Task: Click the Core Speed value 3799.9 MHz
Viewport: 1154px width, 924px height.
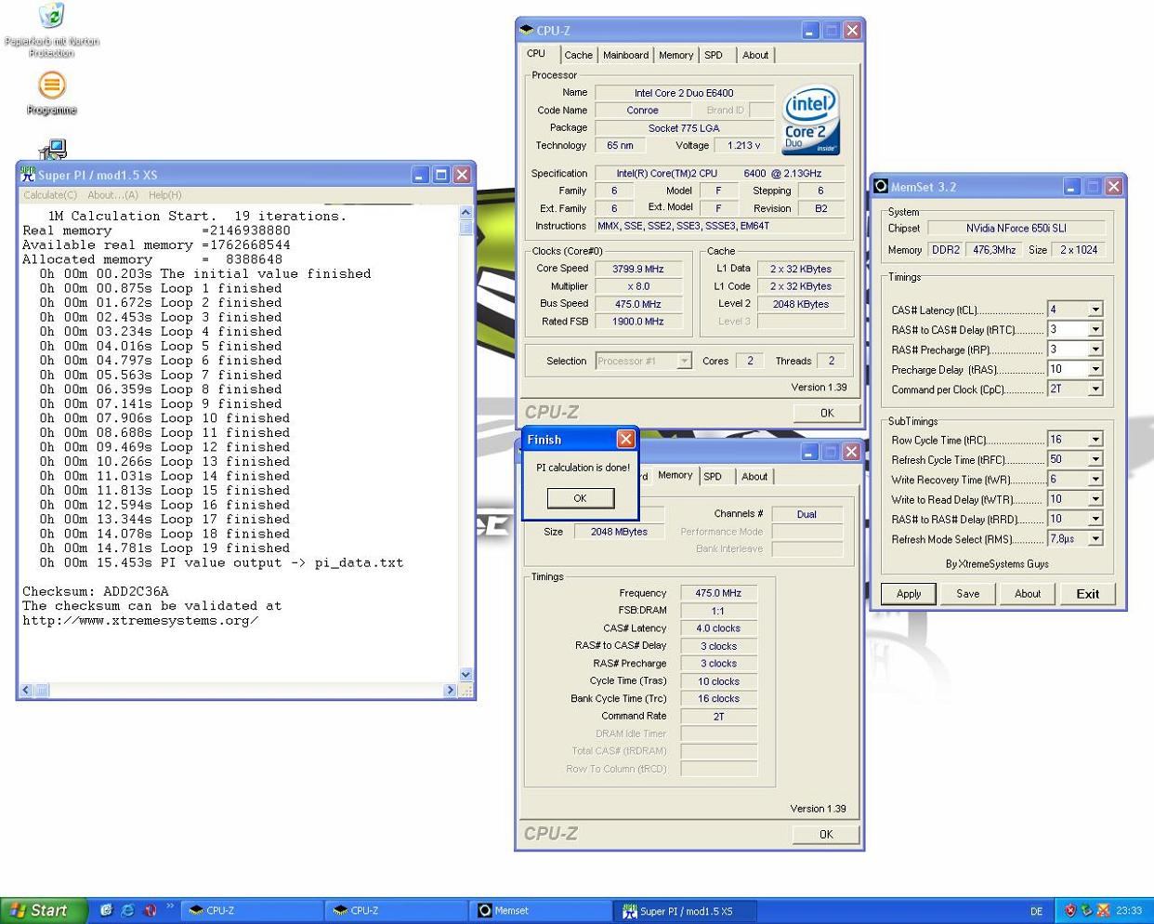Action: coord(637,269)
